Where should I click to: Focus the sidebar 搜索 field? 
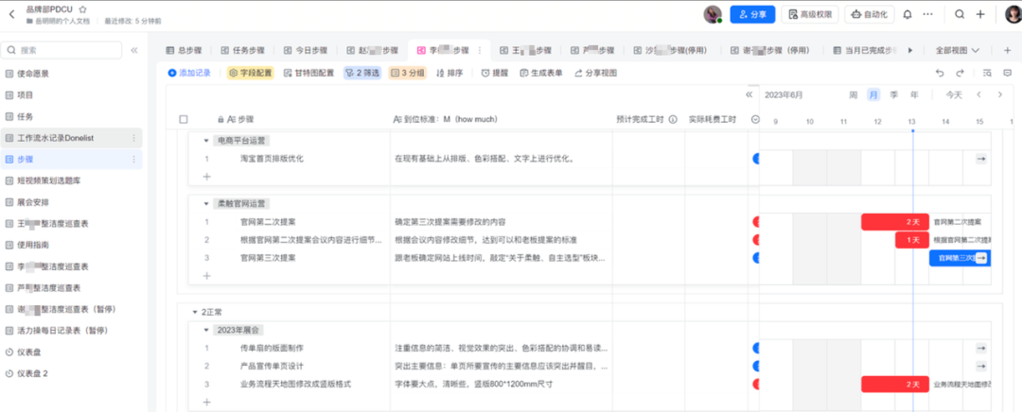pos(62,50)
